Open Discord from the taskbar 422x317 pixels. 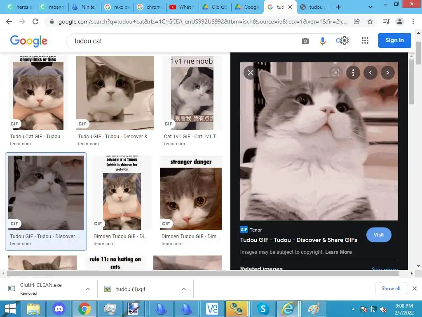59,309
